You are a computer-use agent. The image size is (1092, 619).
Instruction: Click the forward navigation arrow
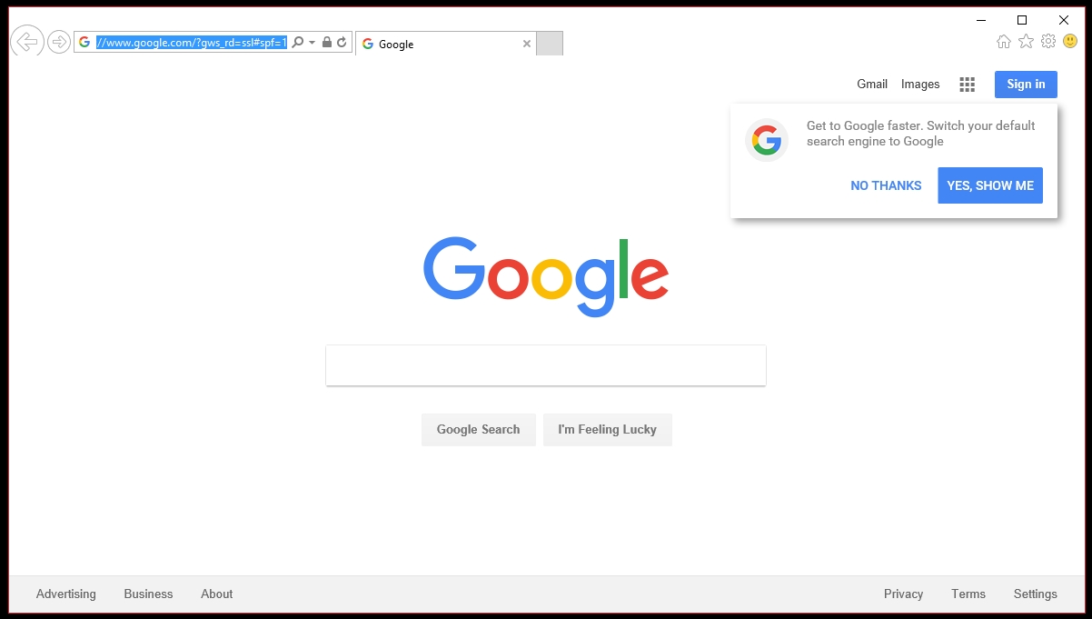coord(59,42)
